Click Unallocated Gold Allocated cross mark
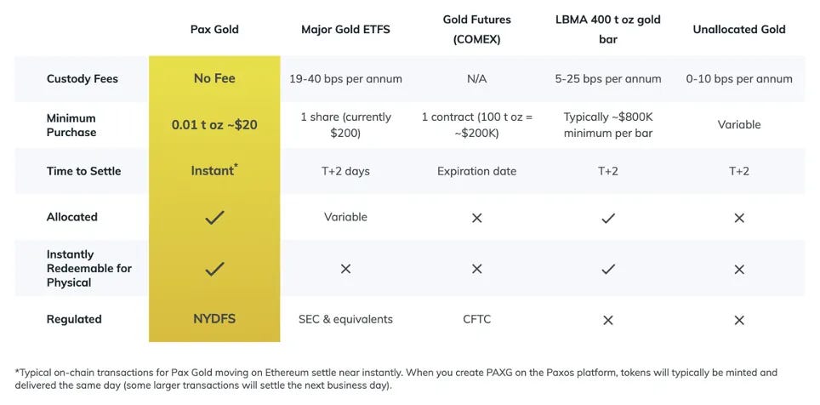 click(739, 218)
